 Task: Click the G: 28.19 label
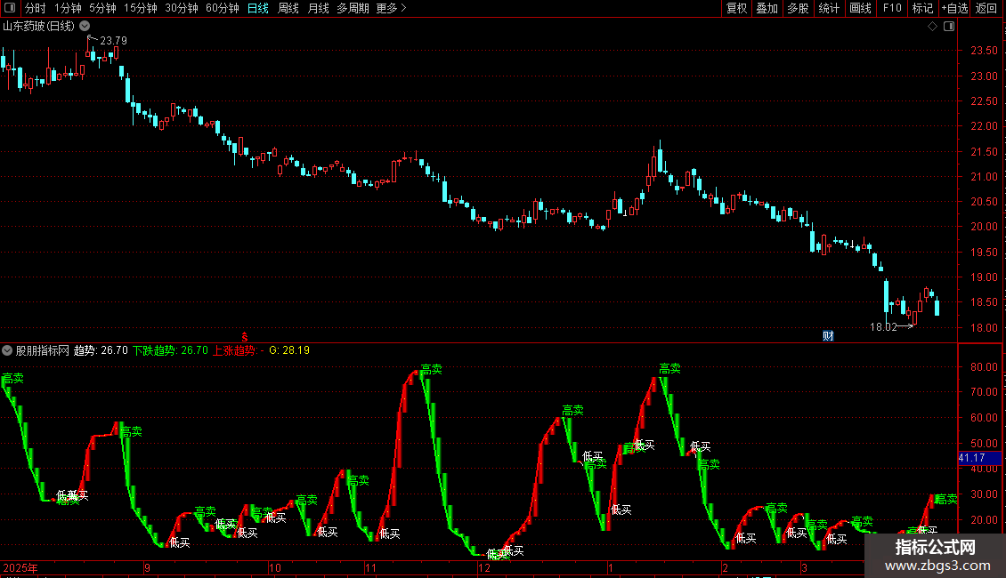pyautogui.click(x=289, y=350)
